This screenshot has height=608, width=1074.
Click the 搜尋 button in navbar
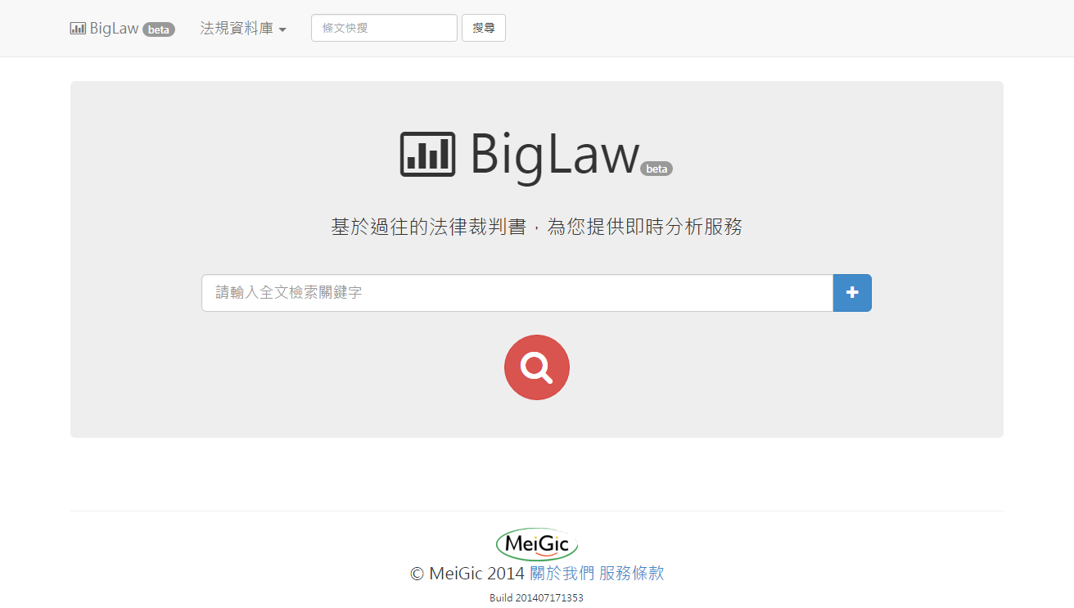click(484, 28)
